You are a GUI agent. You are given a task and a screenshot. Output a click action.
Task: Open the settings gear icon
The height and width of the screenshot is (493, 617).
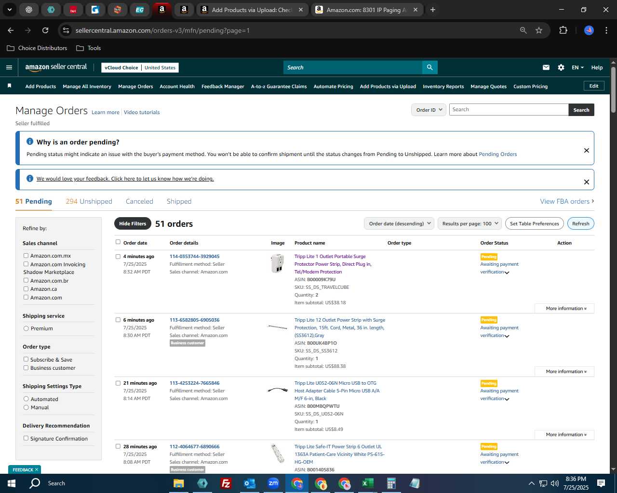pyautogui.click(x=561, y=67)
